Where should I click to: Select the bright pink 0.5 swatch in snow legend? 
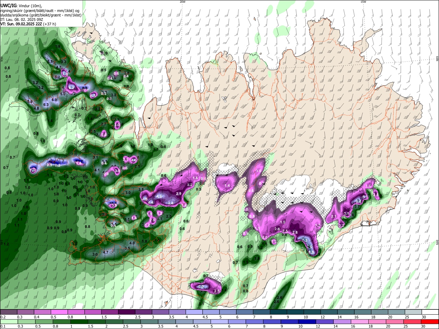[x=59, y=312]
